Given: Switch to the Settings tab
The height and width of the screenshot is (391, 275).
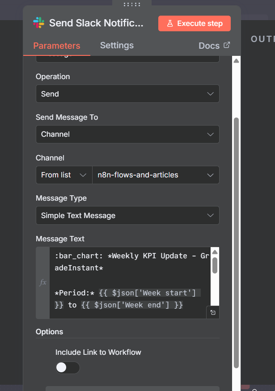Looking at the screenshot, I should click(117, 45).
